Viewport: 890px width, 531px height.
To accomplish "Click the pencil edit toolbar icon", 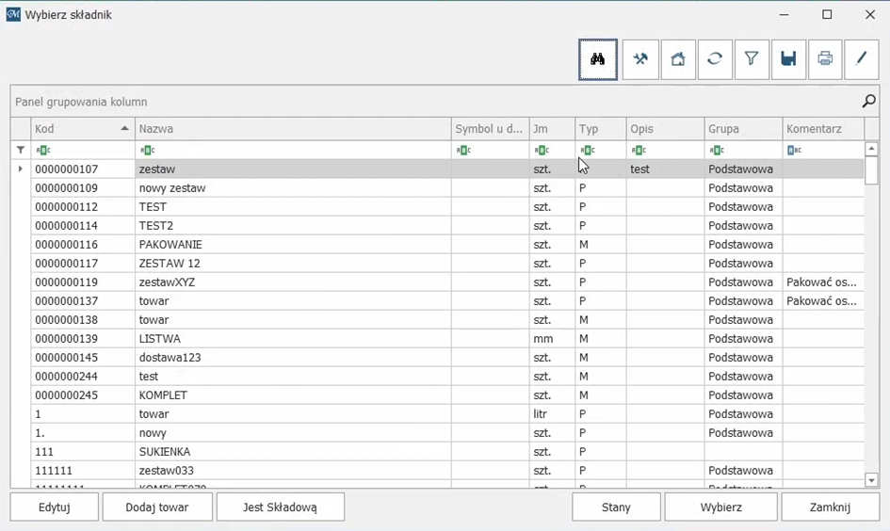I will (862, 59).
